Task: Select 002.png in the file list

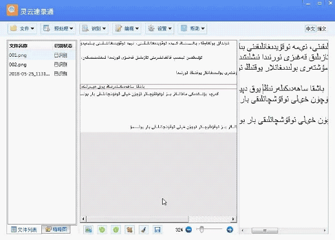Action: pyautogui.click(x=42, y=65)
